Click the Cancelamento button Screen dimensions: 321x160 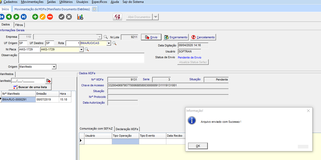coord(203,37)
